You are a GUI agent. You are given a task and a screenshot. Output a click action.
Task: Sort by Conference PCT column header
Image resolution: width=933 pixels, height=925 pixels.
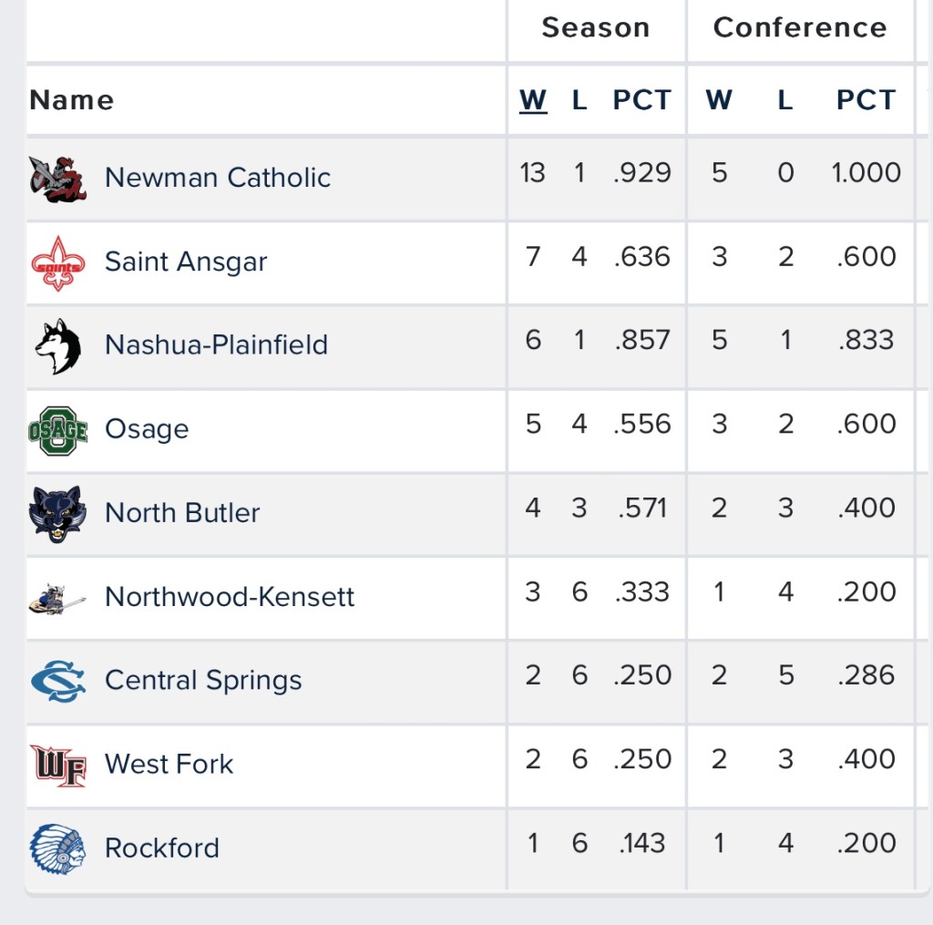(866, 100)
